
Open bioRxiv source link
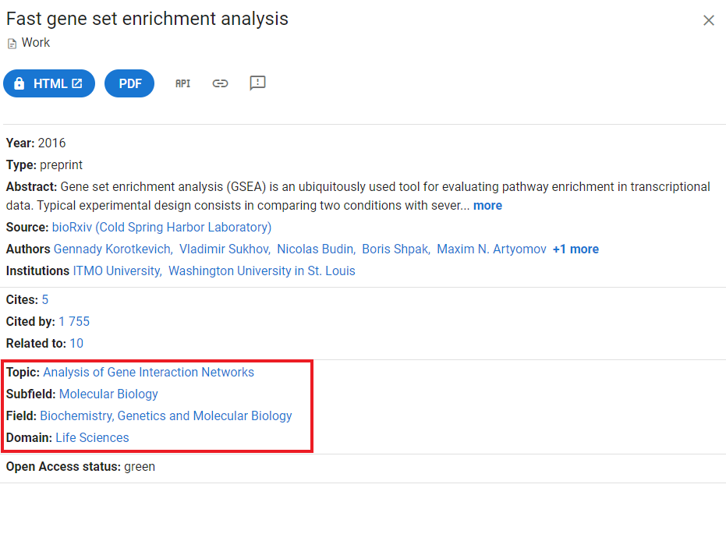(x=161, y=228)
